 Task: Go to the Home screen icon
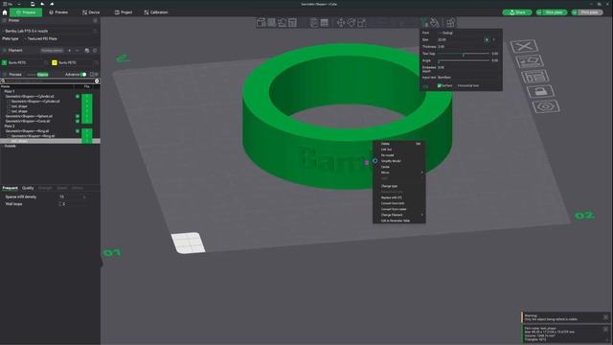click(5, 12)
